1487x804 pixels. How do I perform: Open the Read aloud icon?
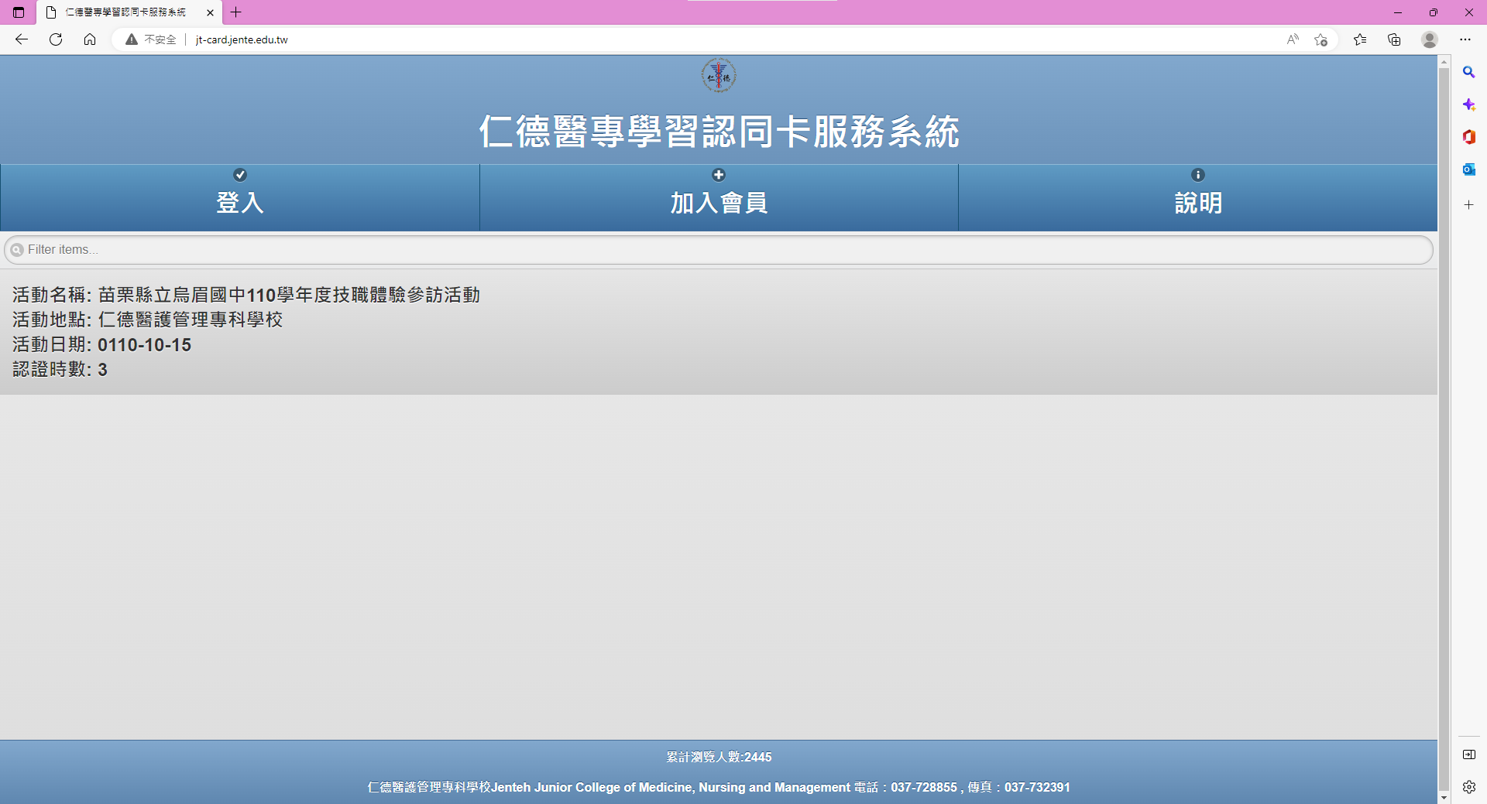(1293, 39)
